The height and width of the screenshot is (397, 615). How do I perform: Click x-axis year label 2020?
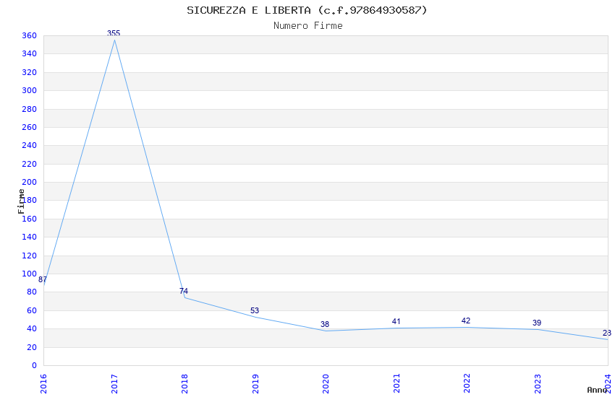point(326,384)
